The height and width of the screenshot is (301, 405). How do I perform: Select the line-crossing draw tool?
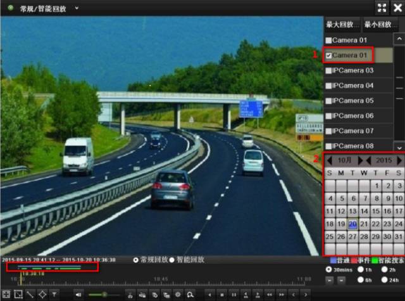click(x=30, y=295)
